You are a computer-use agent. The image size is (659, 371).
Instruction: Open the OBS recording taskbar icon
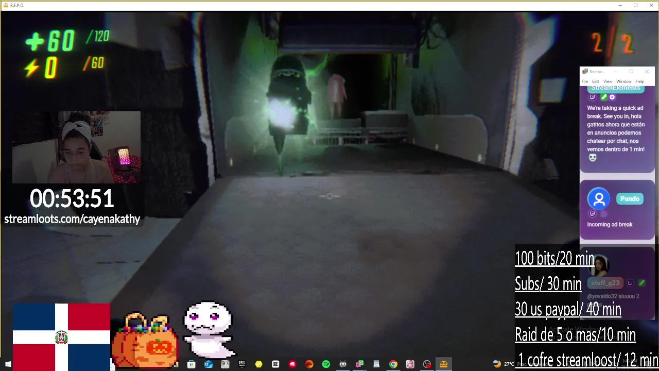(427, 364)
